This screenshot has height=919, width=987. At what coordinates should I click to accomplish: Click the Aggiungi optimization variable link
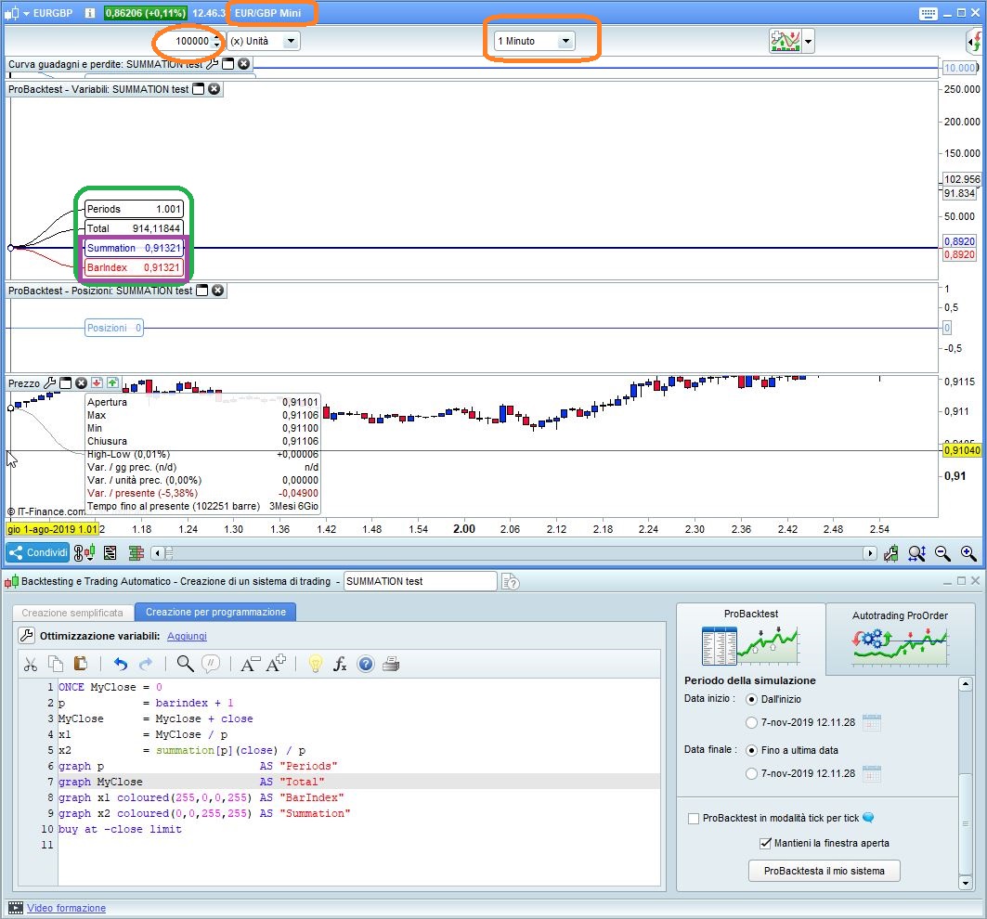pos(187,637)
